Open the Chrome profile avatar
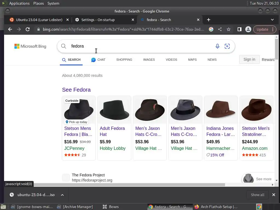This screenshot has height=210, width=280. pyautogui.click(x=248, y=29)
